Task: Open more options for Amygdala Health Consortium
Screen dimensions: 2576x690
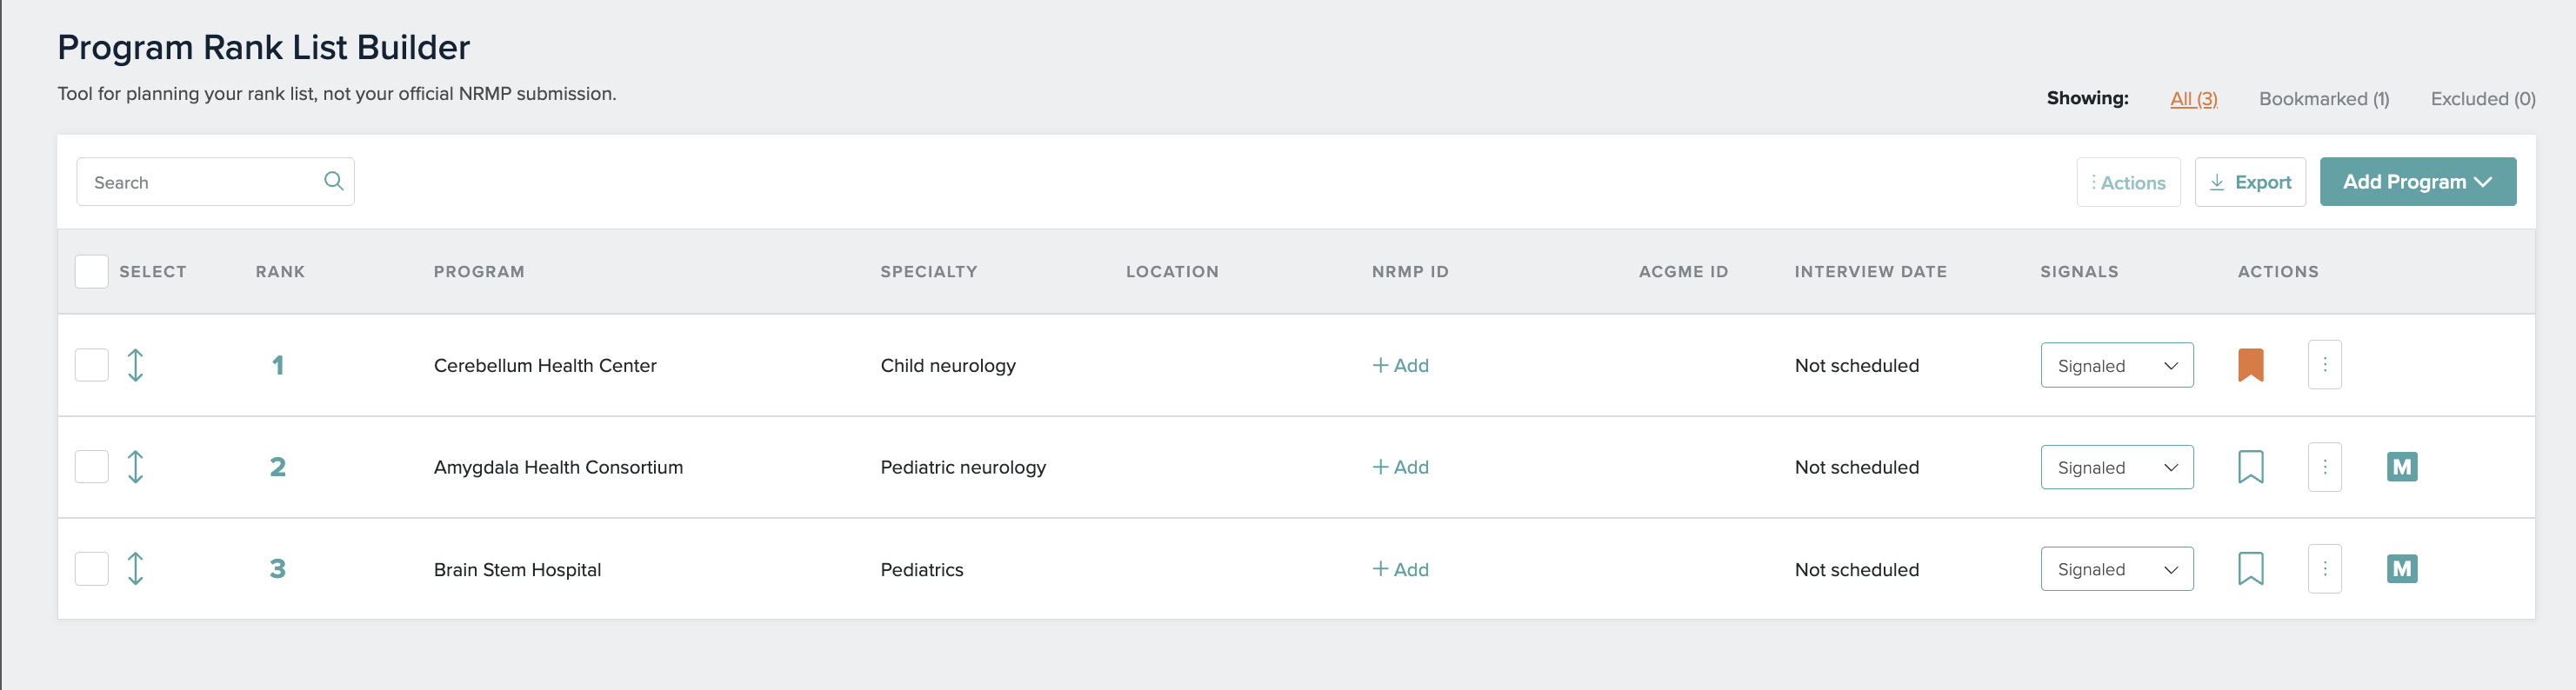Action: [2324, 468]
